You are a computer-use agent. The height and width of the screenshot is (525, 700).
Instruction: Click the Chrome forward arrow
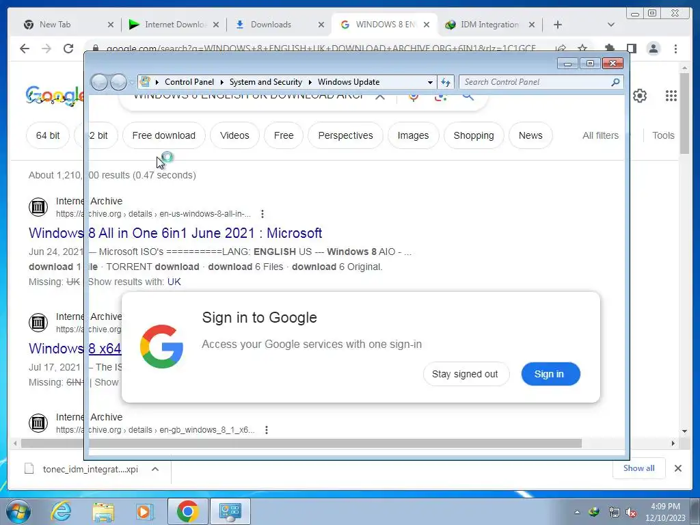point(46,49)
